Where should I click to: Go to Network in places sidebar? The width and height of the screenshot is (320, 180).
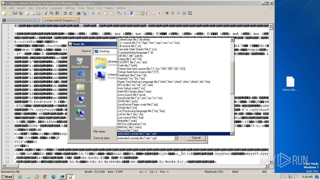pyautogui.click(x=80, y=114)
